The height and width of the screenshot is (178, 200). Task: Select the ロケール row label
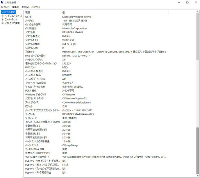[x=29, y=106]
